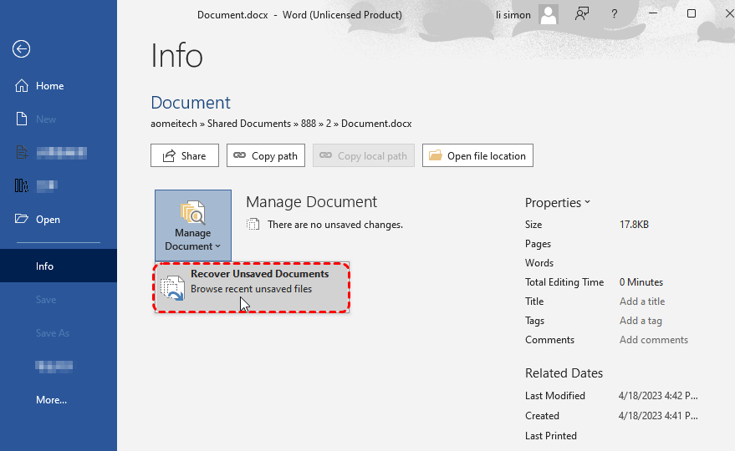Open More... options in the sidebar
Image resolution: width=735 pixels, height=451 pixels.
tap(59, 399)
